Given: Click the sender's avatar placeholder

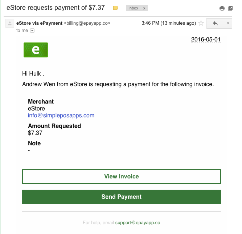Looking at the screenshot, I should tap(10, 23).
